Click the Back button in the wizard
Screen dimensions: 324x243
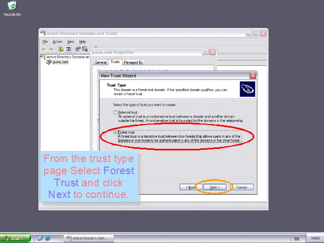click(x=190, y=187)
